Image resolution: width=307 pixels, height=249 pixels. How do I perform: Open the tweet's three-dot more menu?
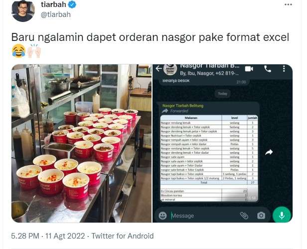point(288,4)
